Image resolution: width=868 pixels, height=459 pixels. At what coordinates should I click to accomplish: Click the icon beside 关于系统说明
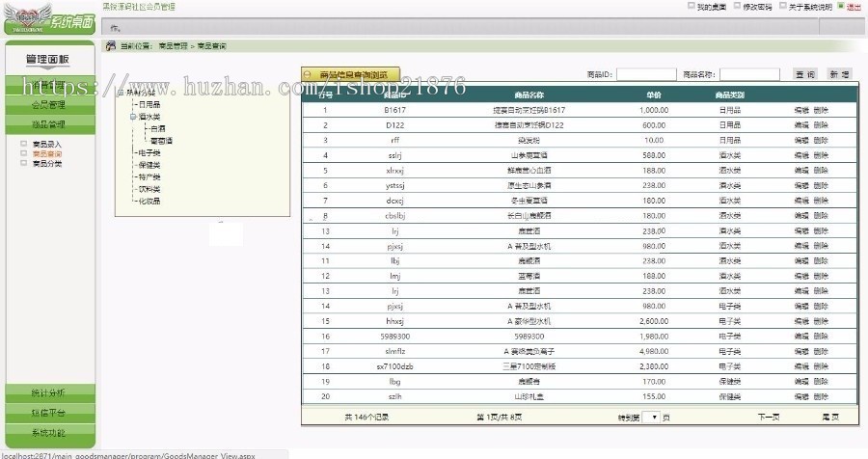(x=783, y=6)
